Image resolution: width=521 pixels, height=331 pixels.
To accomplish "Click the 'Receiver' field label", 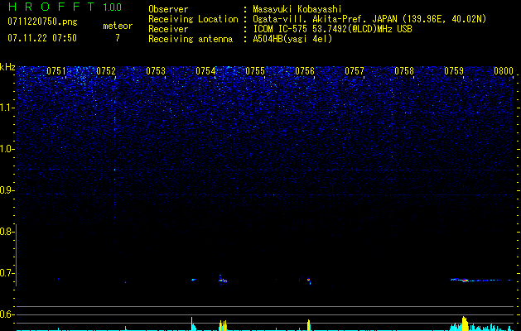I will coord(168,29).
